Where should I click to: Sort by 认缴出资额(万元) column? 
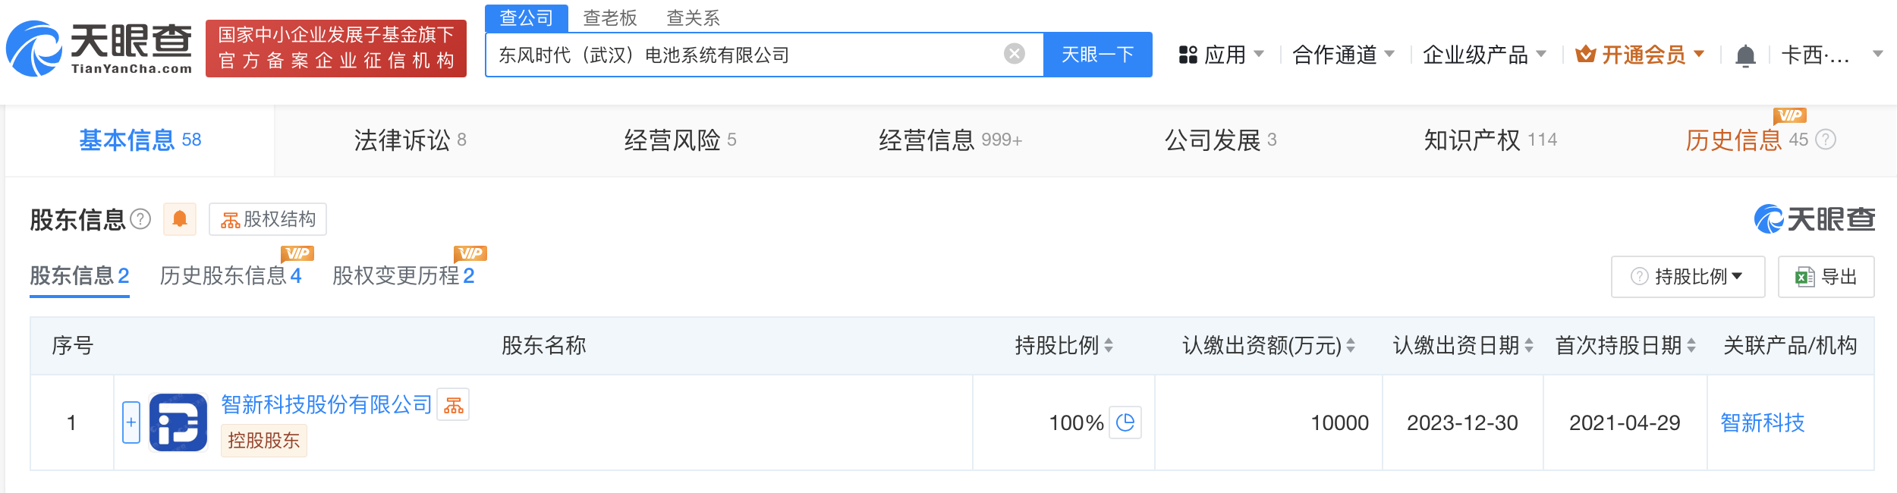[x=1269, y=346]
